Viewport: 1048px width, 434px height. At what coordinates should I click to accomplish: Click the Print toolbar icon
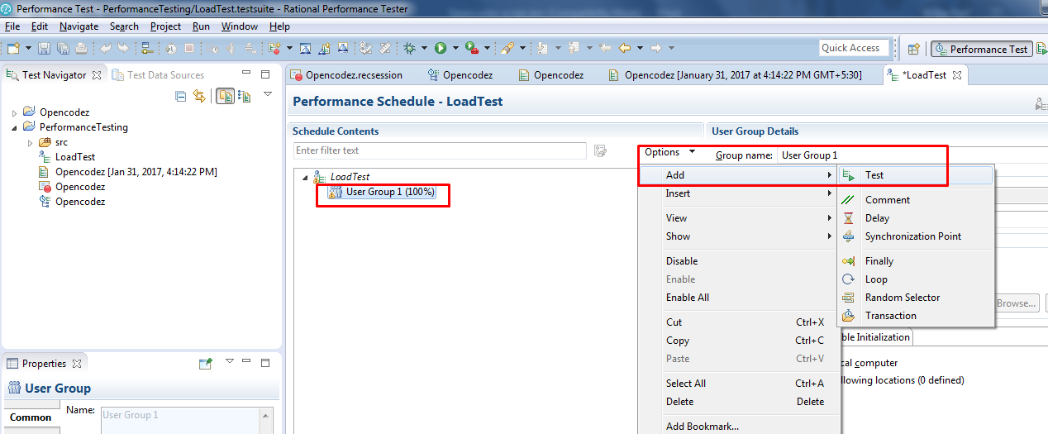(x=81, y=49)
